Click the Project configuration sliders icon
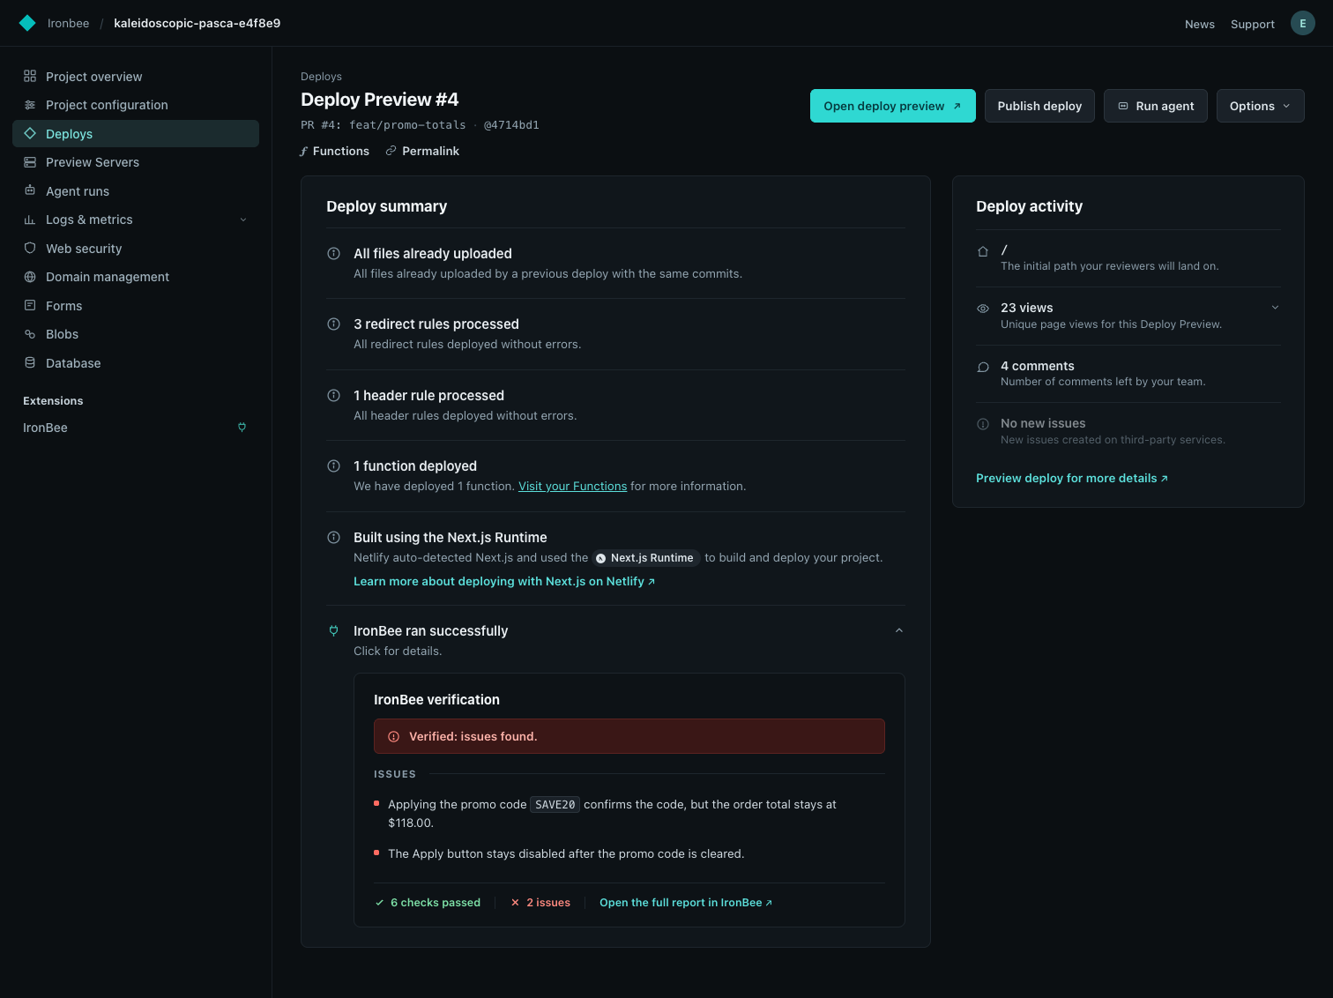 30,105
